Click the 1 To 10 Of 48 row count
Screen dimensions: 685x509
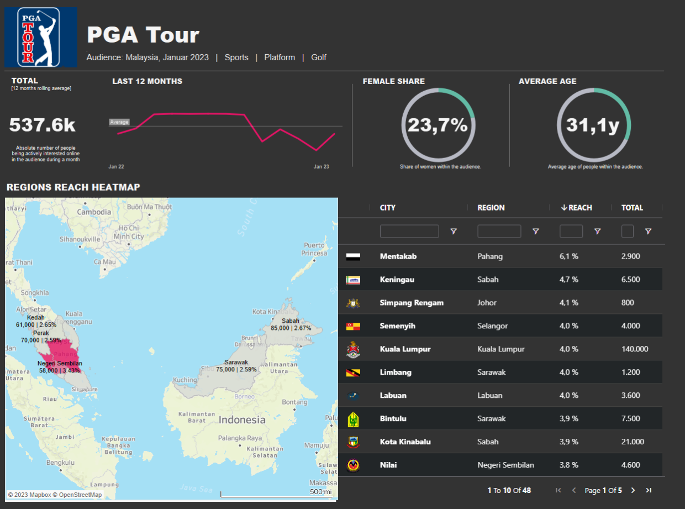(509, 490)
